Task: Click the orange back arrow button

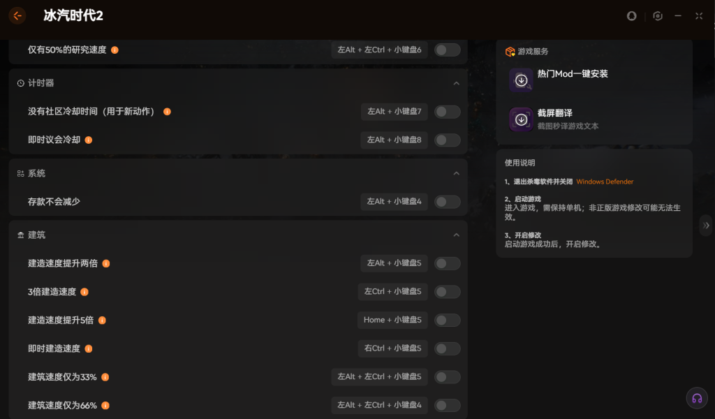Action: click(17, 15)
